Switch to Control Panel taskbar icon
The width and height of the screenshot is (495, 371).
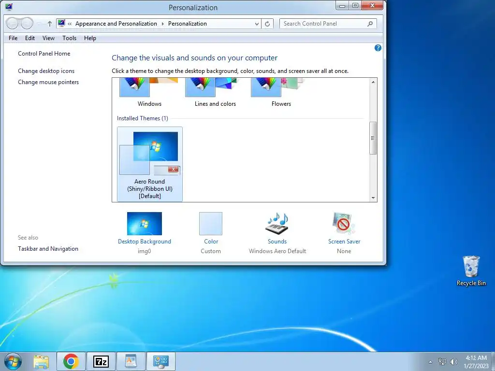pyautogui.click(x=160, y=361)
